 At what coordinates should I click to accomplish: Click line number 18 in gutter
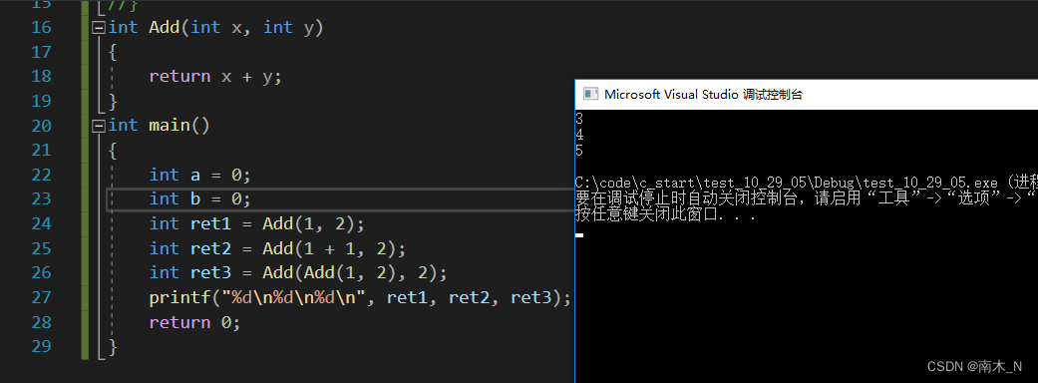tap(41, 77)
